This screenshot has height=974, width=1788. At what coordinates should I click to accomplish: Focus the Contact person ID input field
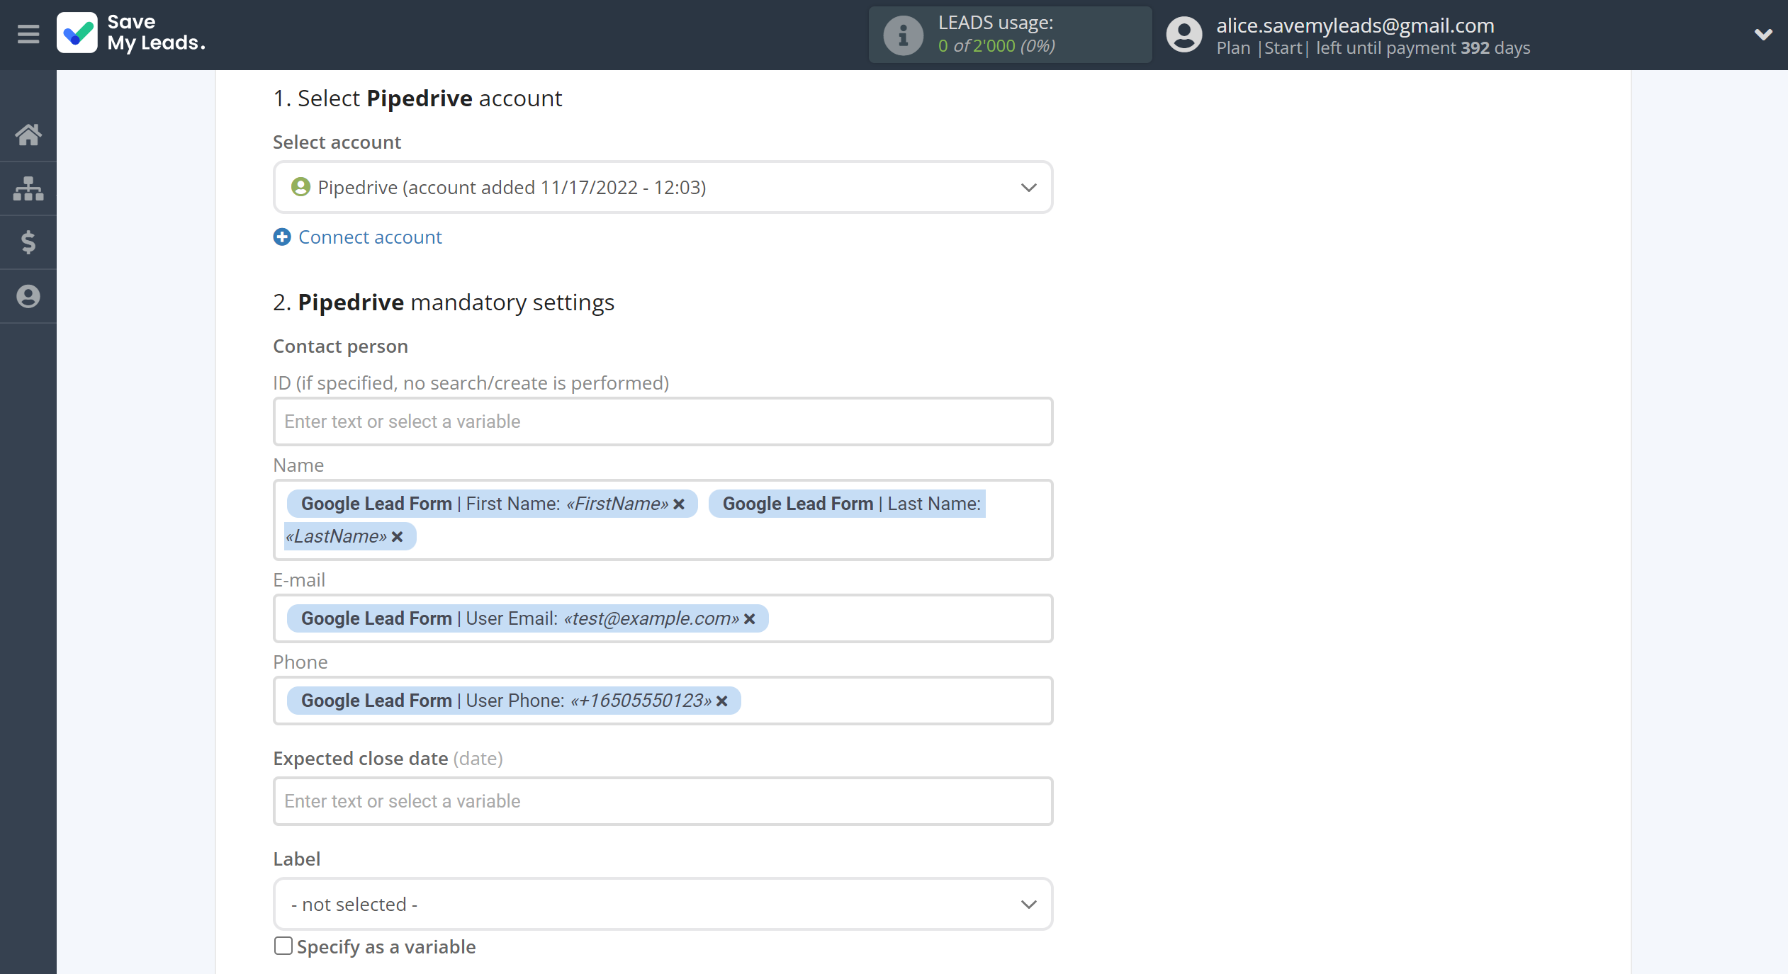(x=663, y=421)
